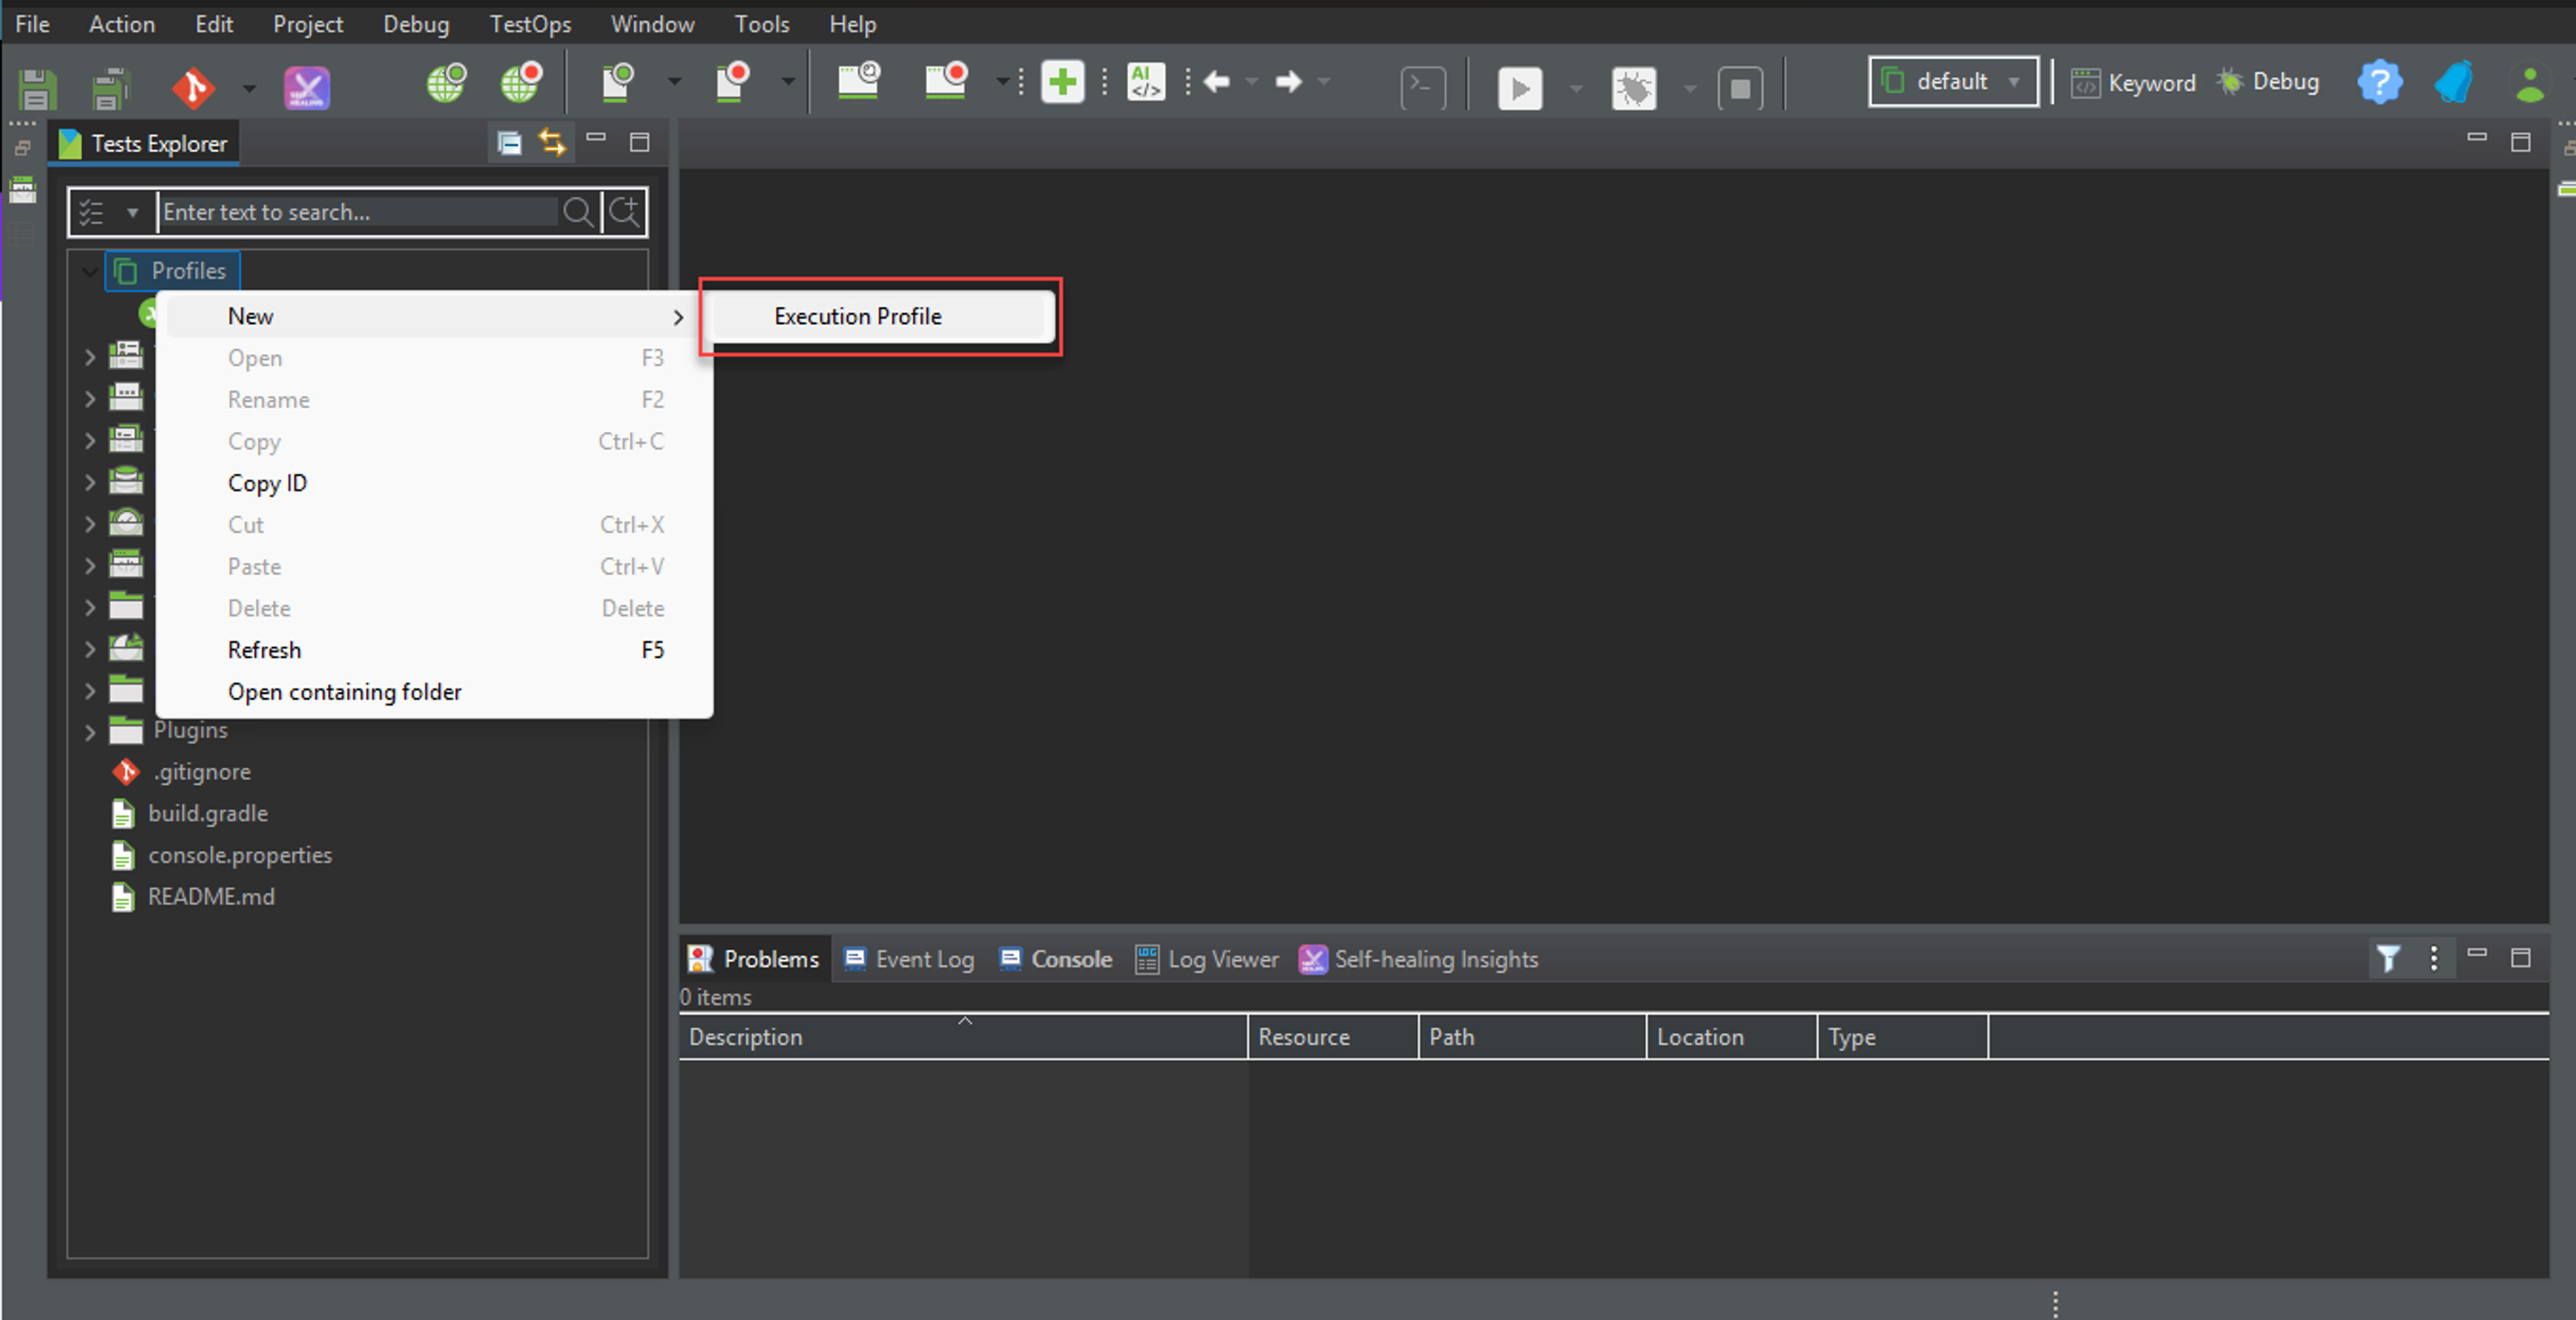Open the default execution profile dropdown

click(1952, 82)
